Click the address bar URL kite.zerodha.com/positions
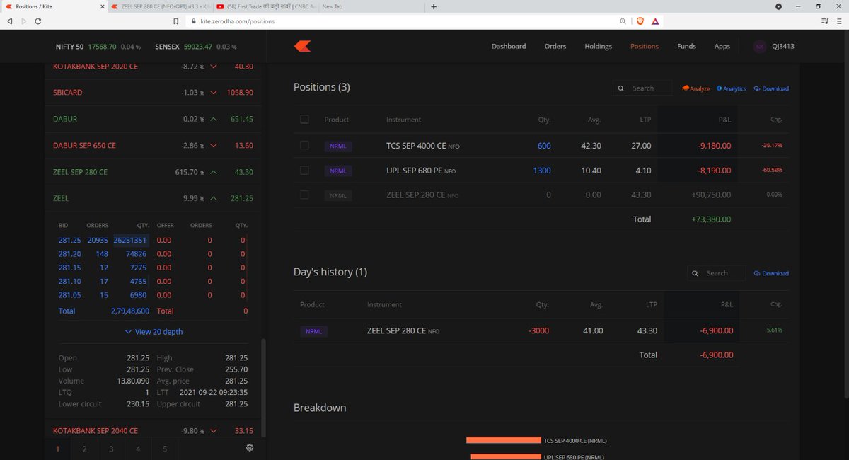849x460 pixels. pyautogui.click(x=237, y=21)
